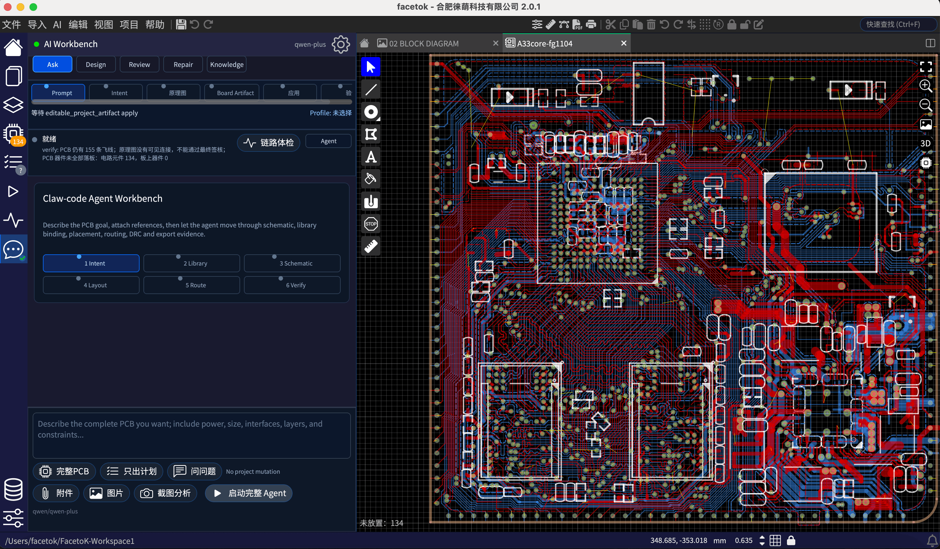Click the export PDF toolbar icon
Screen dimensions: 940x549
coord(577,24)
